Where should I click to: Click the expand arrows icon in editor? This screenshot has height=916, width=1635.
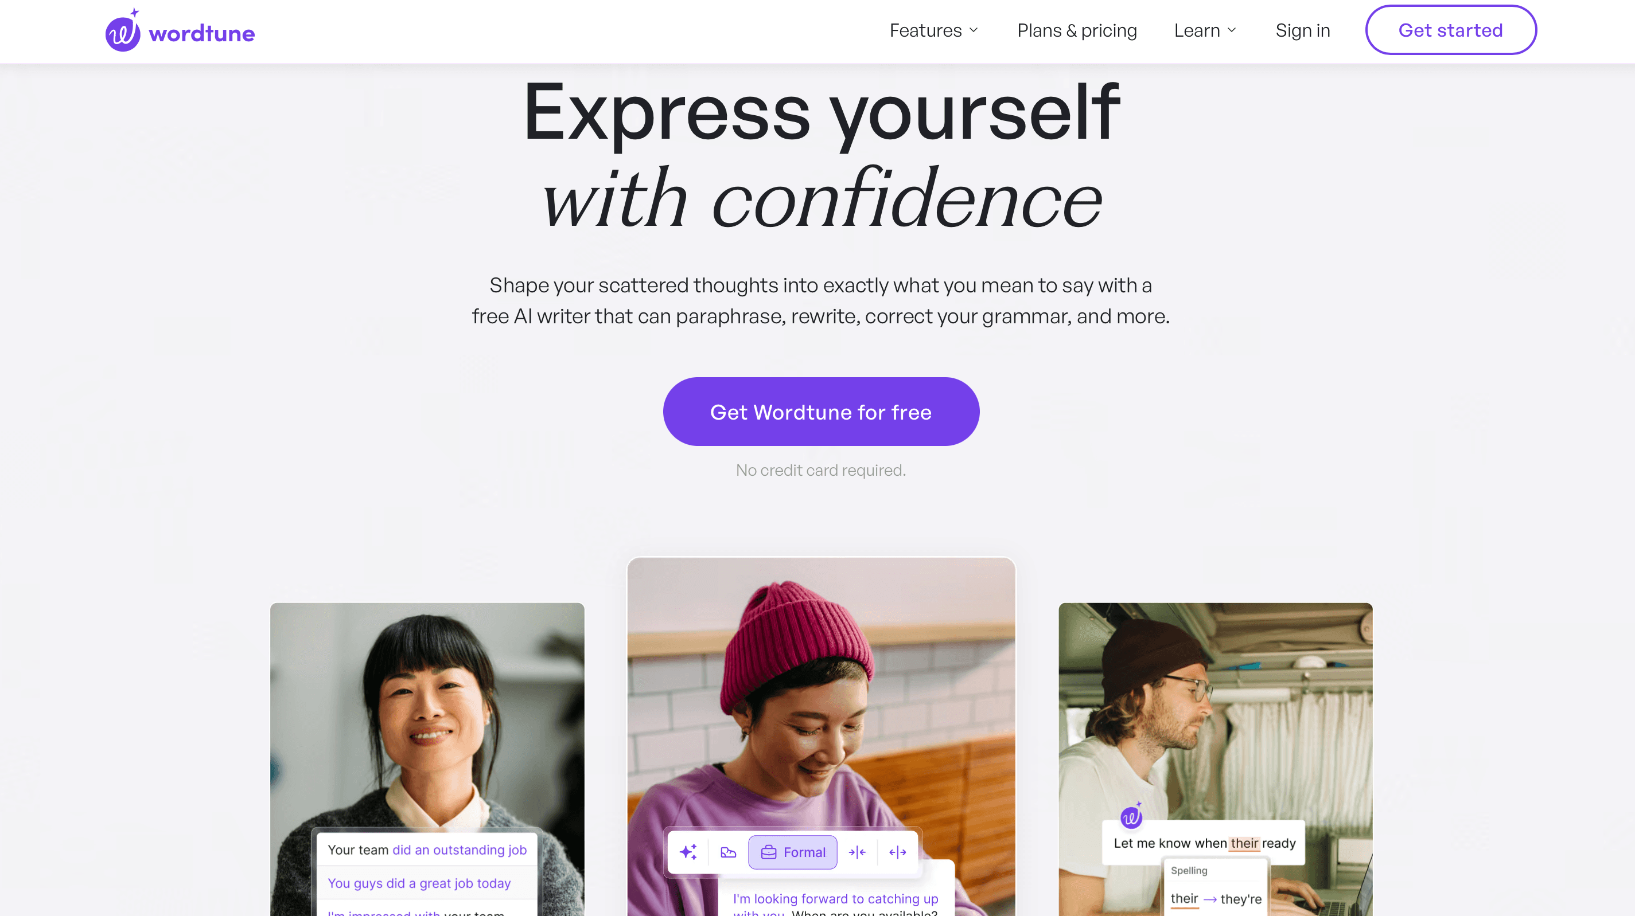pos(898,852)
